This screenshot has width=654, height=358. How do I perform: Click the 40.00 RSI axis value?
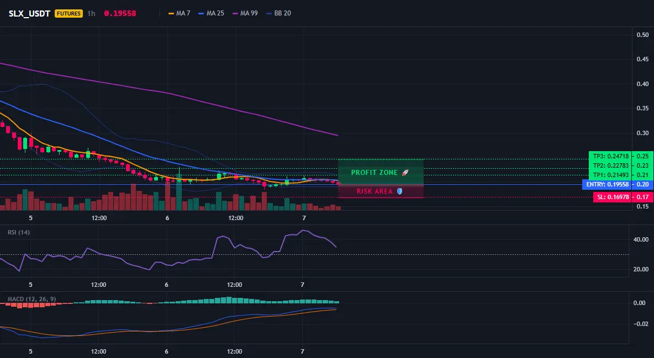(641, 239)
